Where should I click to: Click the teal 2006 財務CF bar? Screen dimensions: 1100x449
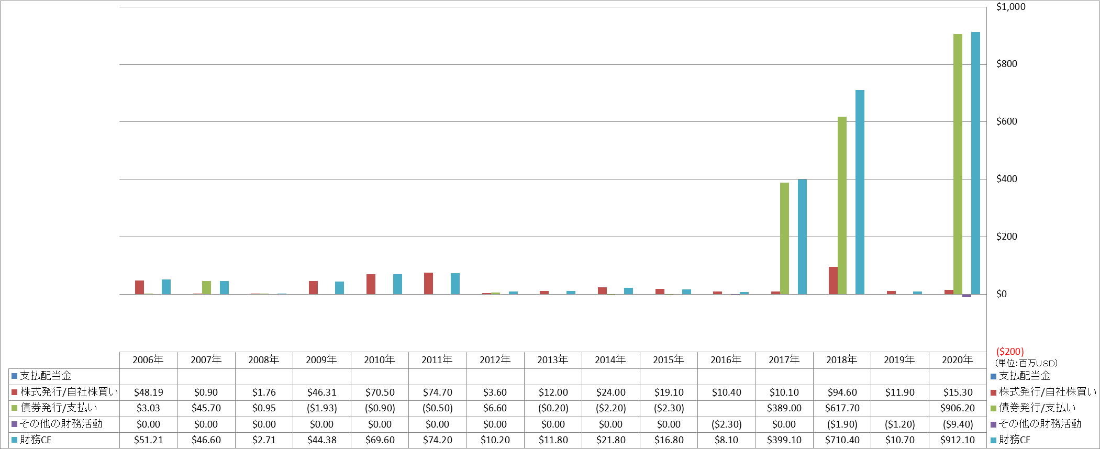click(166, 287)
